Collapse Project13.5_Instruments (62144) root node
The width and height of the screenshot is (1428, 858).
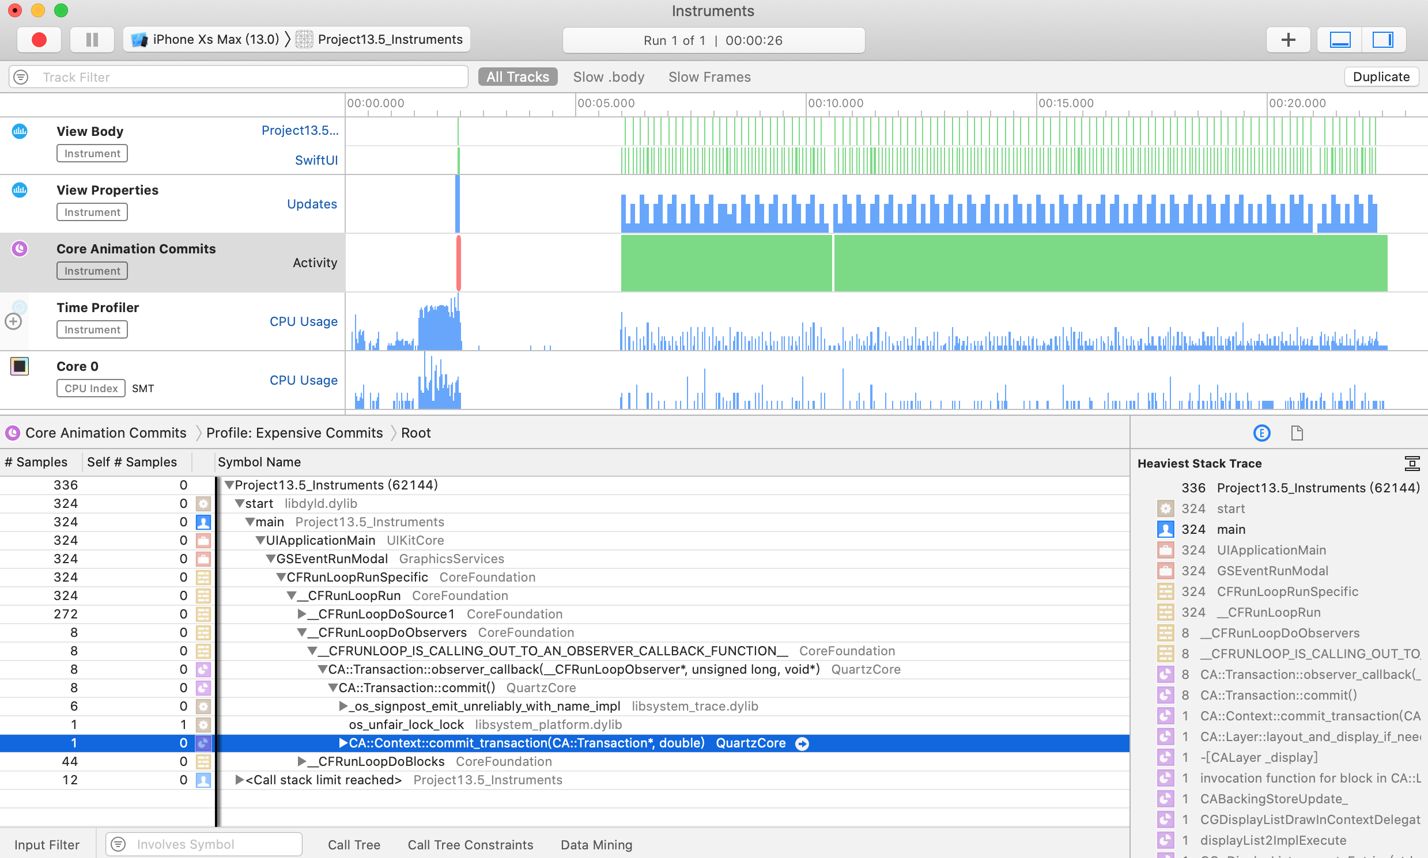coord(229,485)
